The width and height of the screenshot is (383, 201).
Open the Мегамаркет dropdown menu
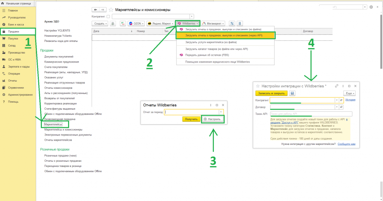coord(213,24)
